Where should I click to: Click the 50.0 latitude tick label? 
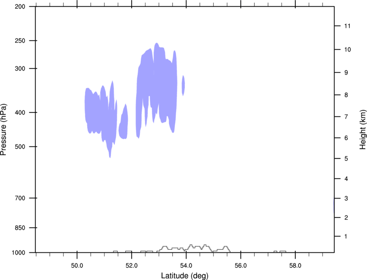tap(77, 266)
